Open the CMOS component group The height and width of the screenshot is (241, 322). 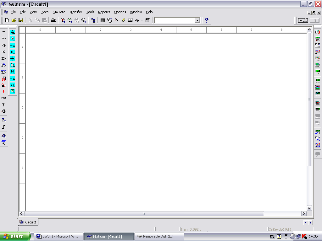pos(4,72)
